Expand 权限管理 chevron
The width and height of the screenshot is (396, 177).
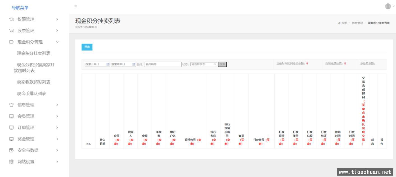point(57,19)
